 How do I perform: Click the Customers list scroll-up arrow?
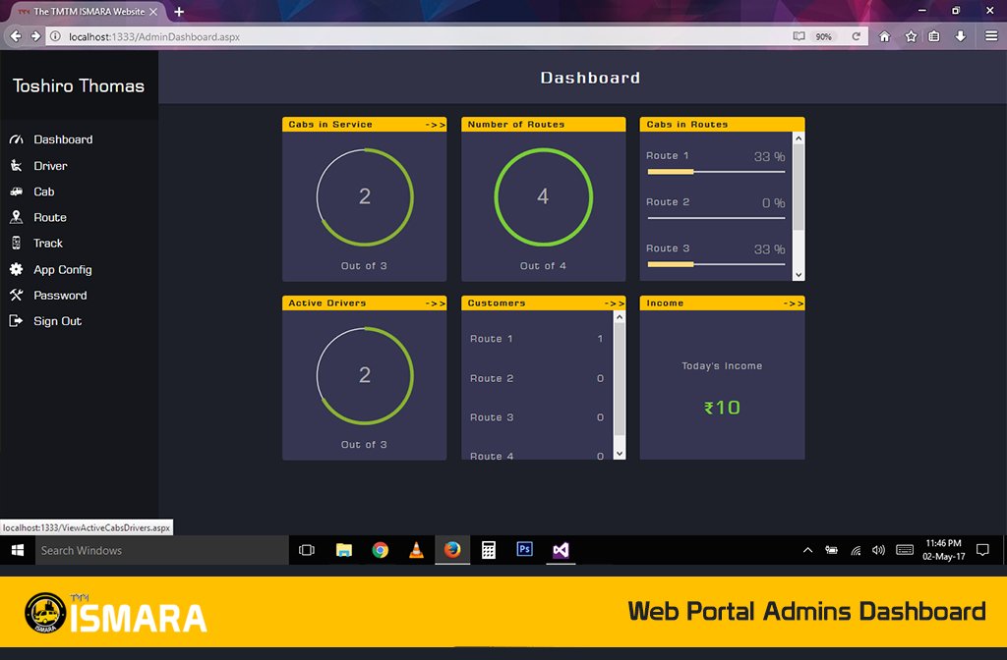click(620, 317)
